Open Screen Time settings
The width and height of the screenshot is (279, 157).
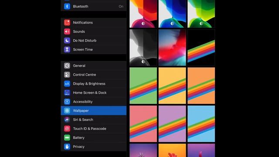tap(94, 49)
